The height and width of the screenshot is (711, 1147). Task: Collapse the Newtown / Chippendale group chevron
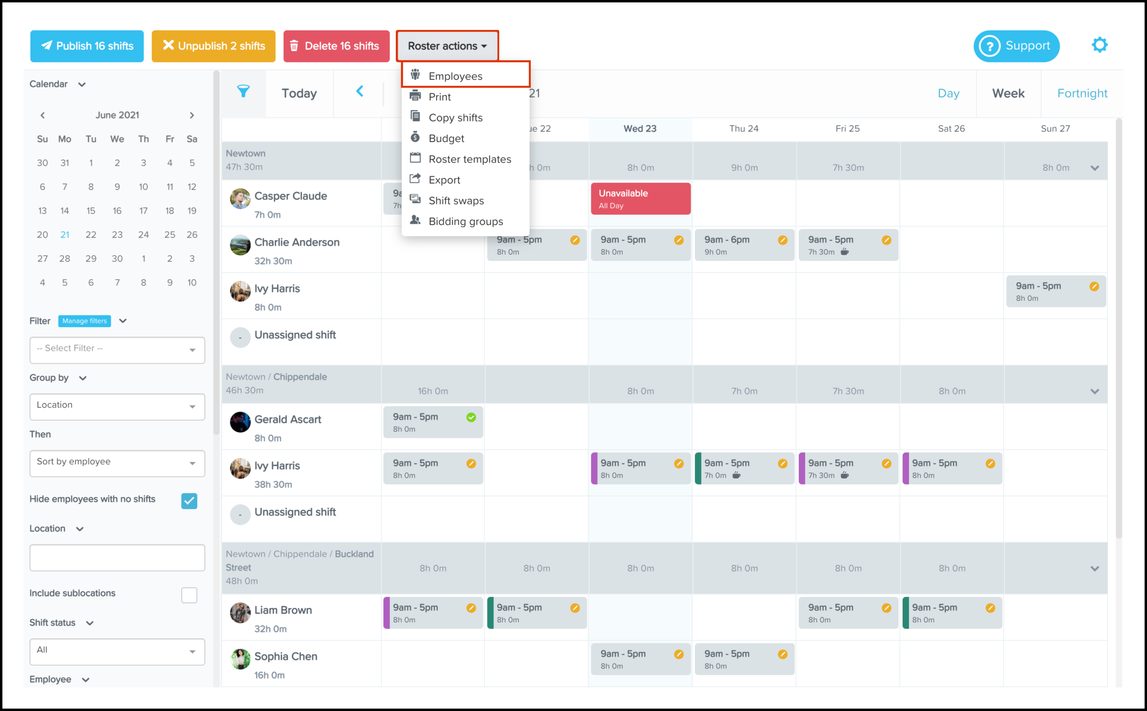[1094, 391]
